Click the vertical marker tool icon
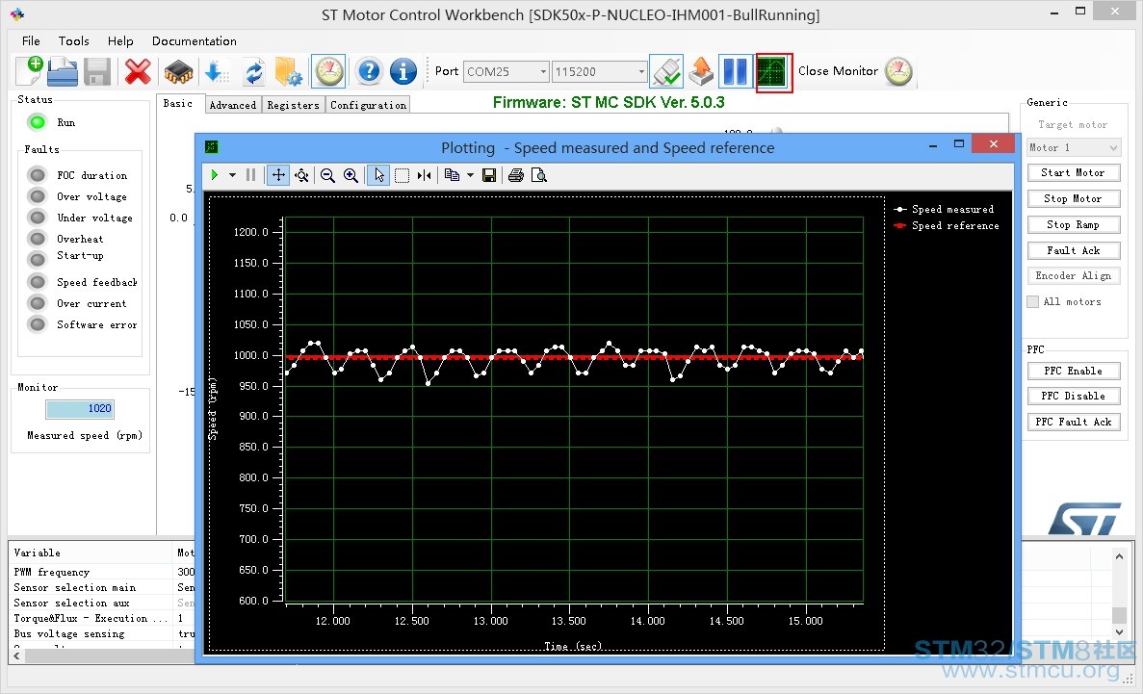1143x694 pixels. 425,175
